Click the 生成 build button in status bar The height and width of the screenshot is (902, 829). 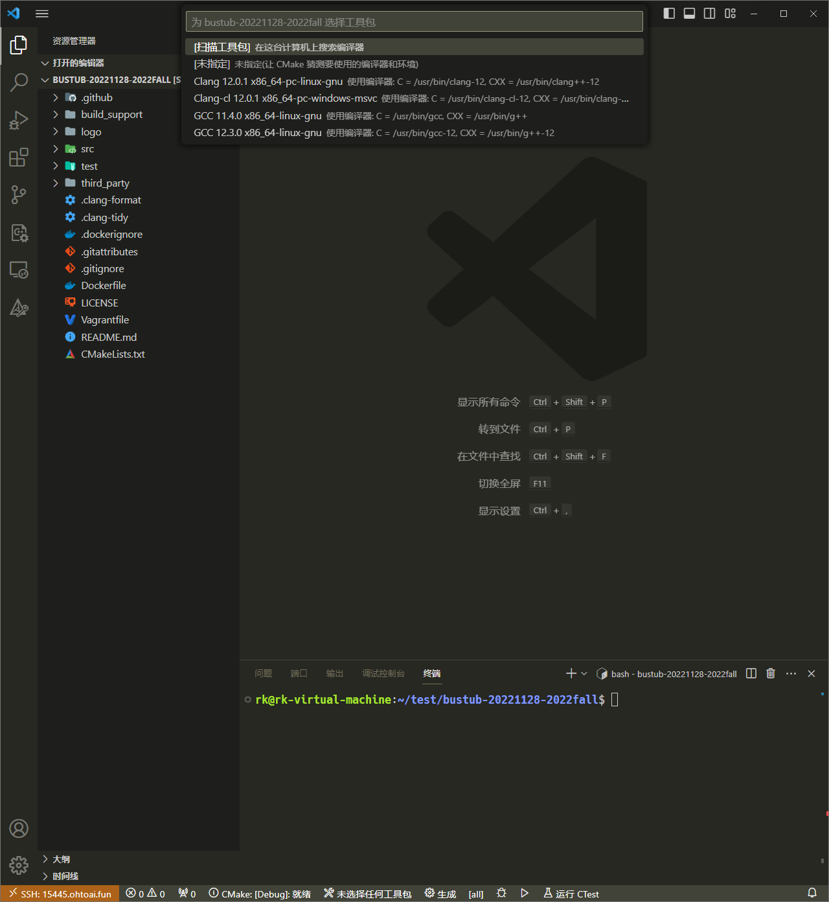(440, 894)
